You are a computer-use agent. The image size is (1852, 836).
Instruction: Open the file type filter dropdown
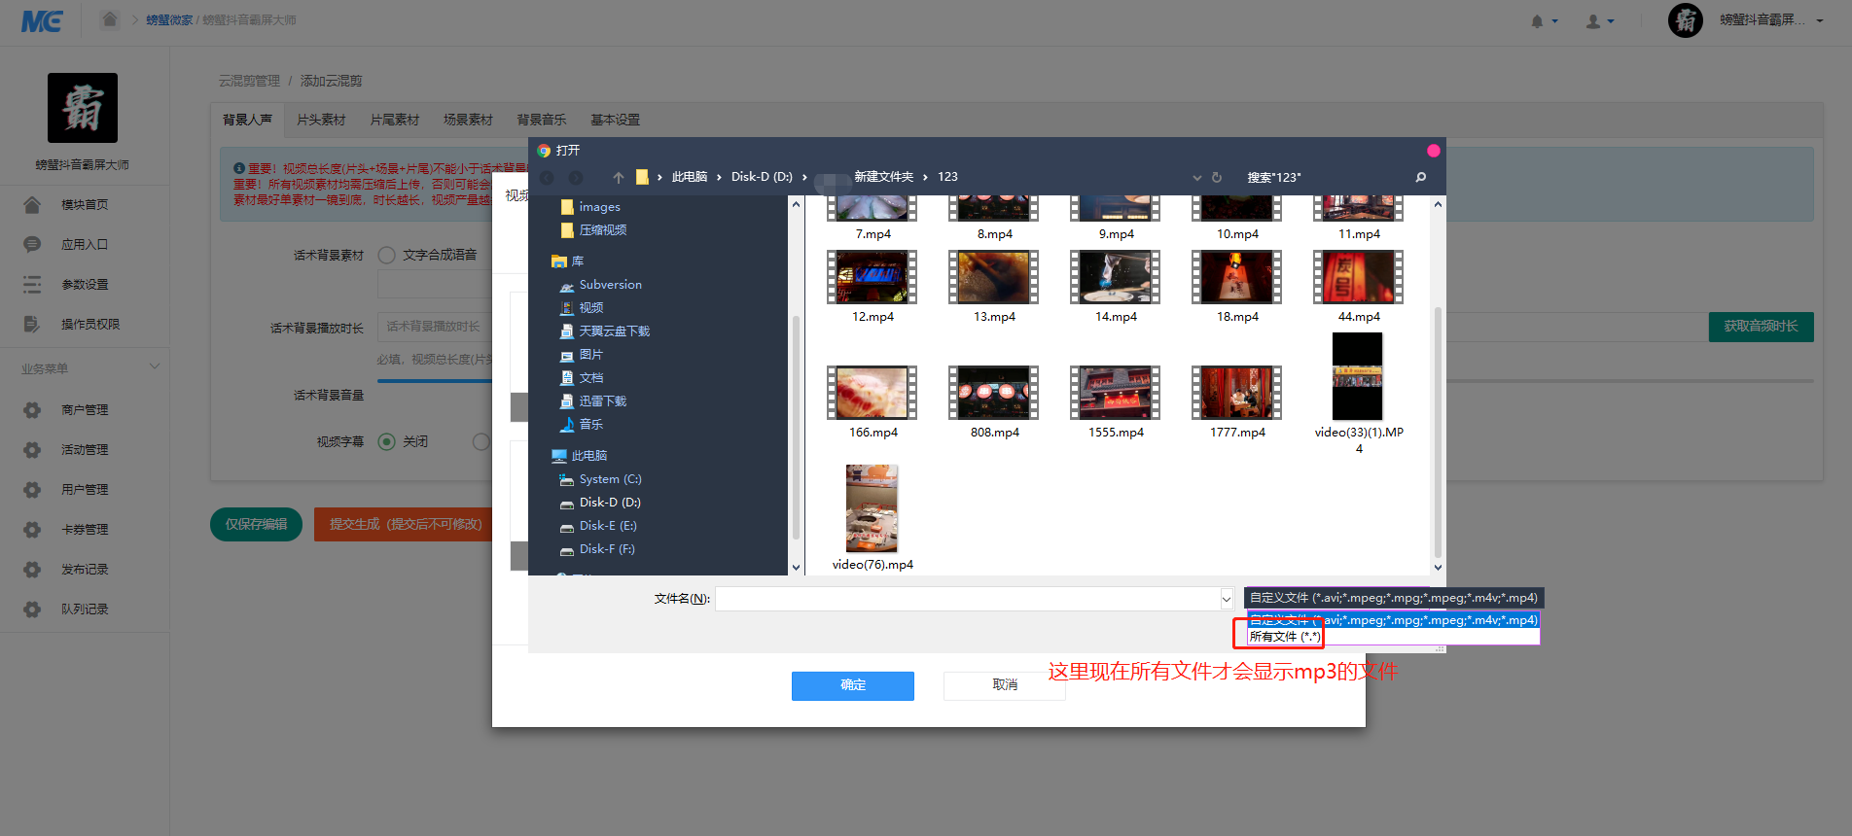point(1393,598)
